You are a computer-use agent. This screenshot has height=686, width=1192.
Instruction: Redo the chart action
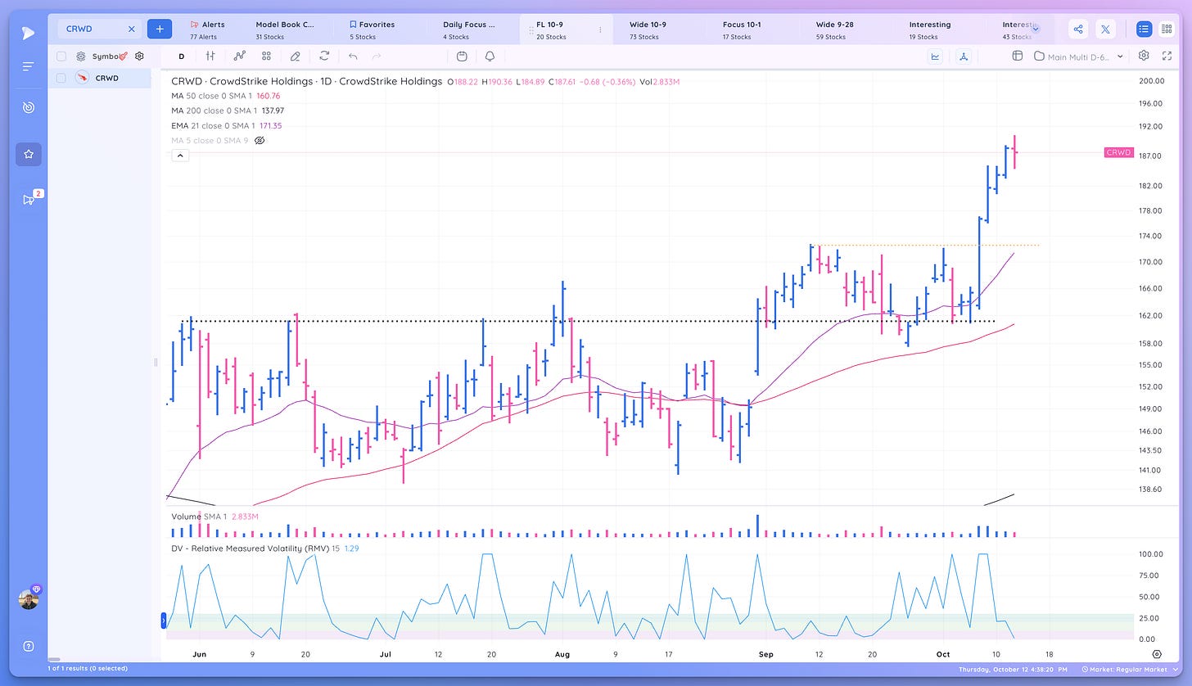(x=377, y=56)
